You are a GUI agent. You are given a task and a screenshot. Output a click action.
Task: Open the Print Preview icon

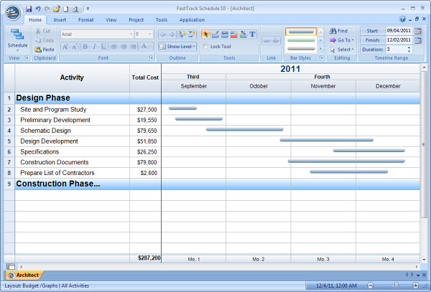tap(75, 9)
